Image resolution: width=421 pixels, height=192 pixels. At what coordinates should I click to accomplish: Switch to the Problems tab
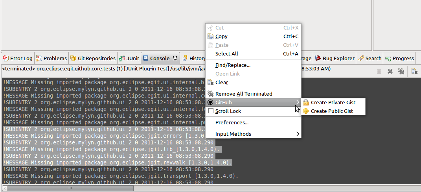[51, 58]
